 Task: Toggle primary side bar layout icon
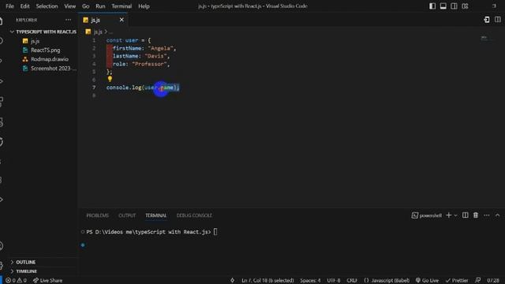pos(432,6)
